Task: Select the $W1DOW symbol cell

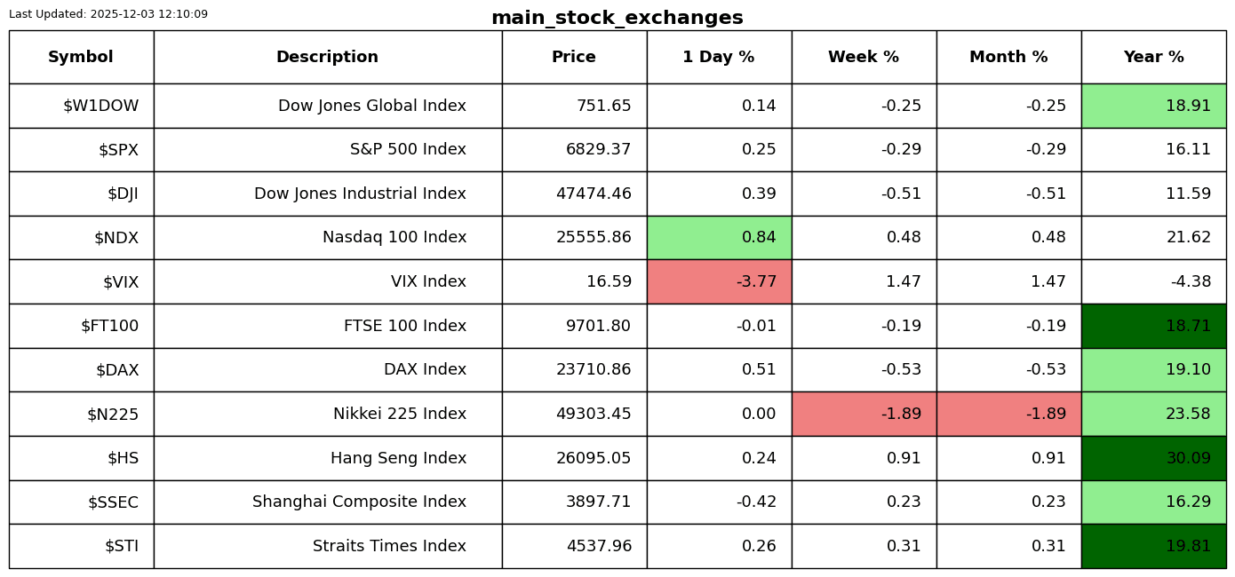Action: pos(100,107)
